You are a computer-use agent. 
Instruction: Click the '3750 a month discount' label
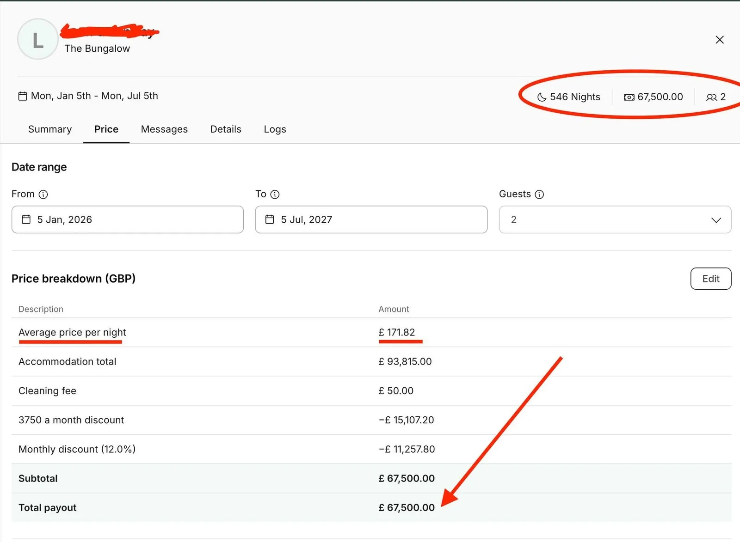(x=71, y=420)
